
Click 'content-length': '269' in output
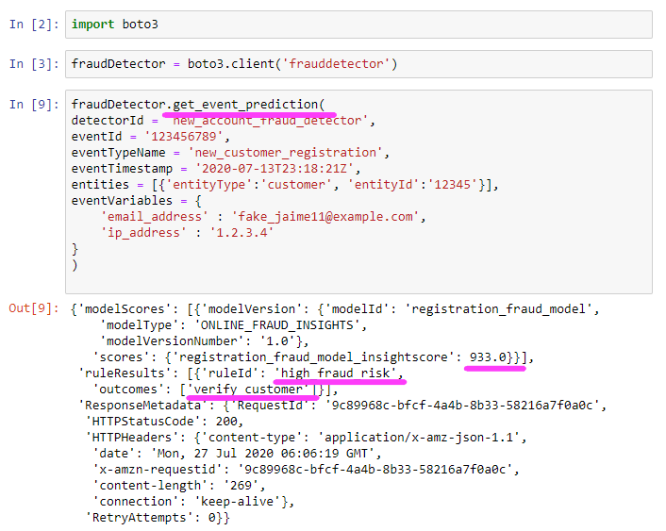[x=179, y=486]
